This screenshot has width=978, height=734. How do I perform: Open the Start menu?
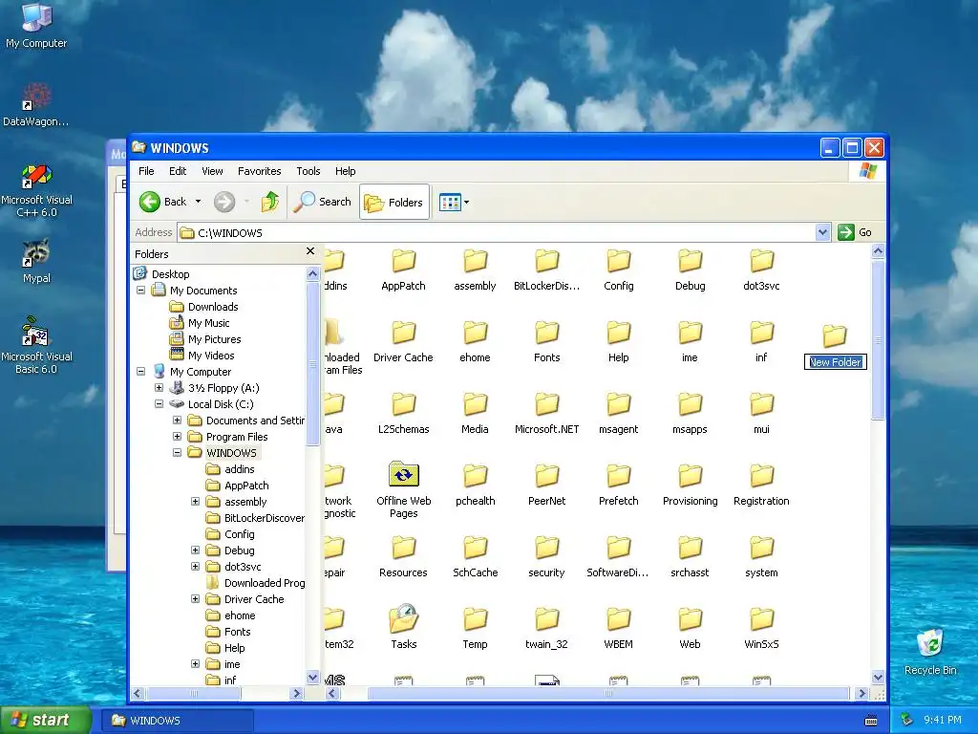point(46,720)
